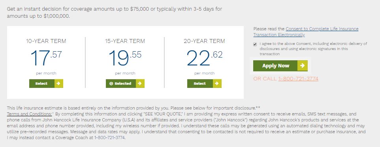
Task: Toggle the electronic consent agreement checkbox
Action: coord(255,44)
